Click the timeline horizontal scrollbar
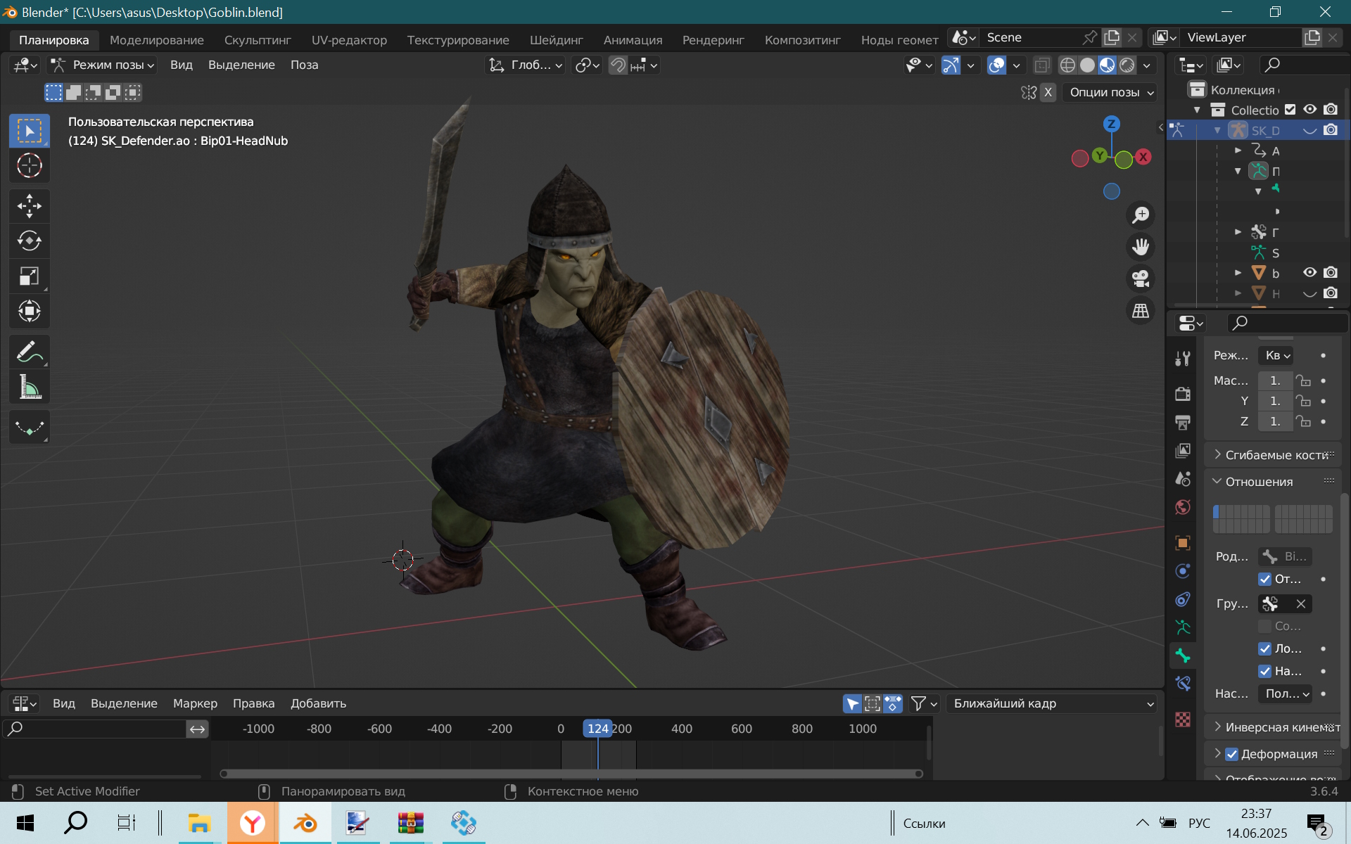The height and width of the screenshot is (844, 1351). 571,774
